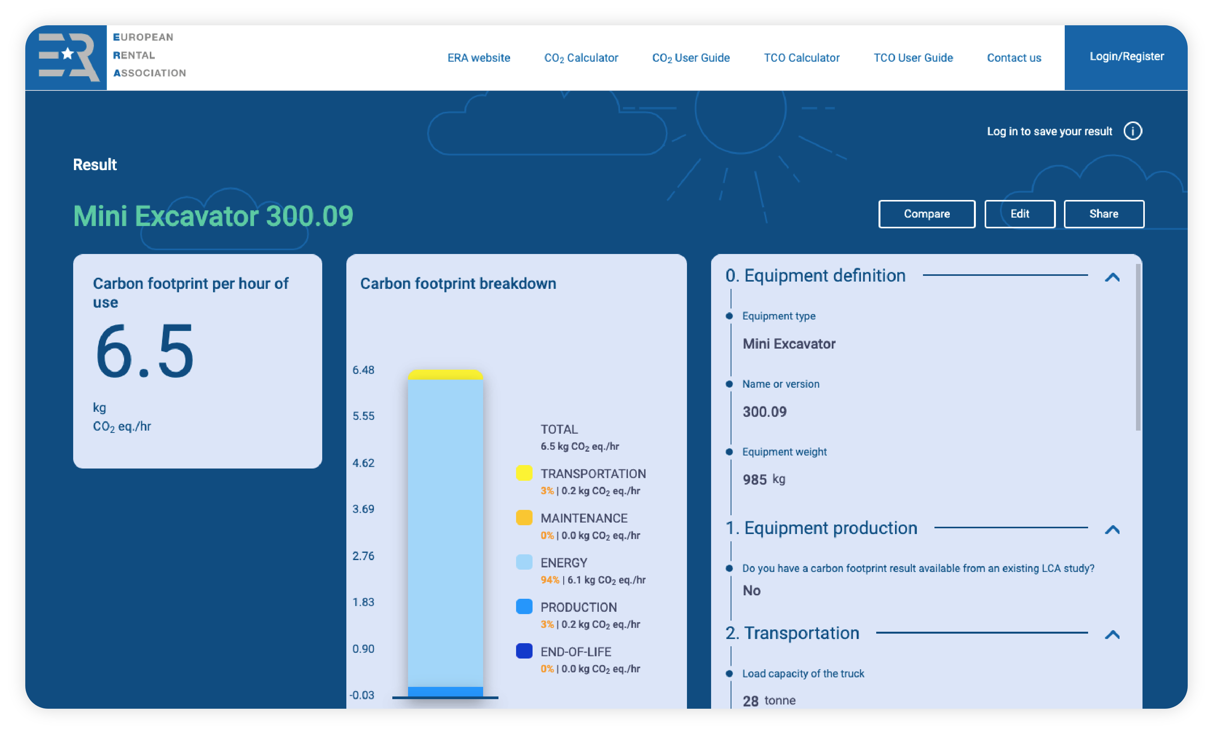Open the CO2 User Guide
This screenshot has height=734, width=1213.
coord(691,58)
